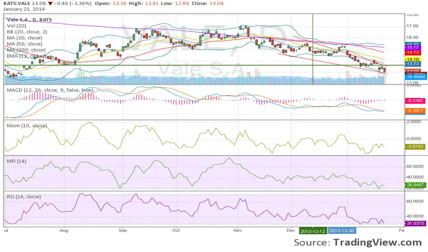The image size is (428, 252).
Task: Select the Mom (10, close) pane label
Action: pos(27,126)
